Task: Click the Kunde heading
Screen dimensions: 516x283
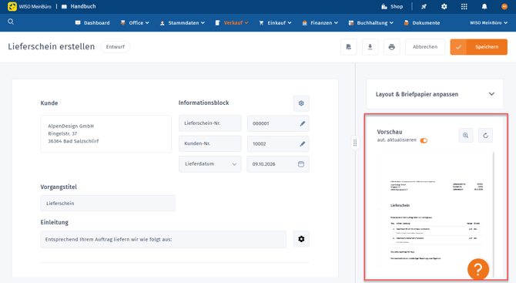Action: pos(49,103)
